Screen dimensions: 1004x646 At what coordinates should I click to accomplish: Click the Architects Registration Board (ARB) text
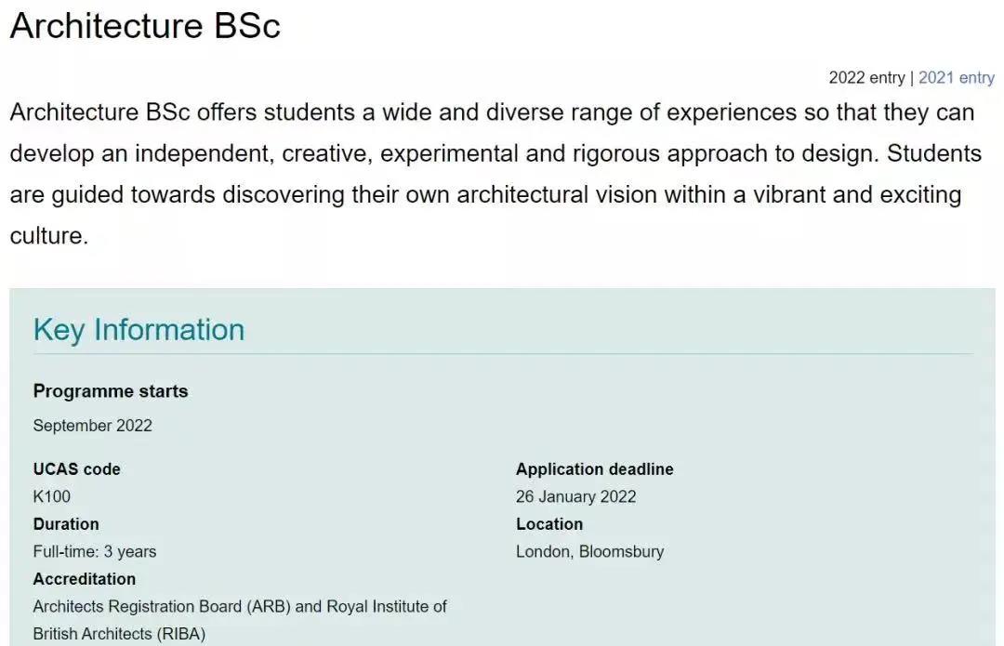point(162,607)
